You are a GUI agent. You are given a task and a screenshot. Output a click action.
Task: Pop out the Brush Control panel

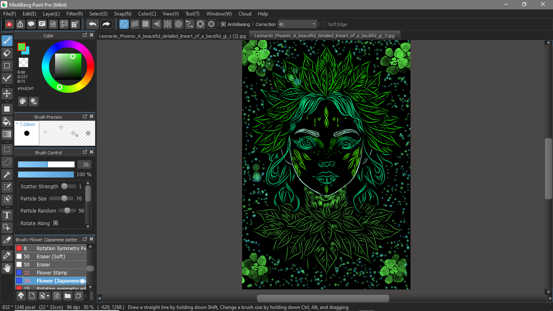click(x=85, y=152)
